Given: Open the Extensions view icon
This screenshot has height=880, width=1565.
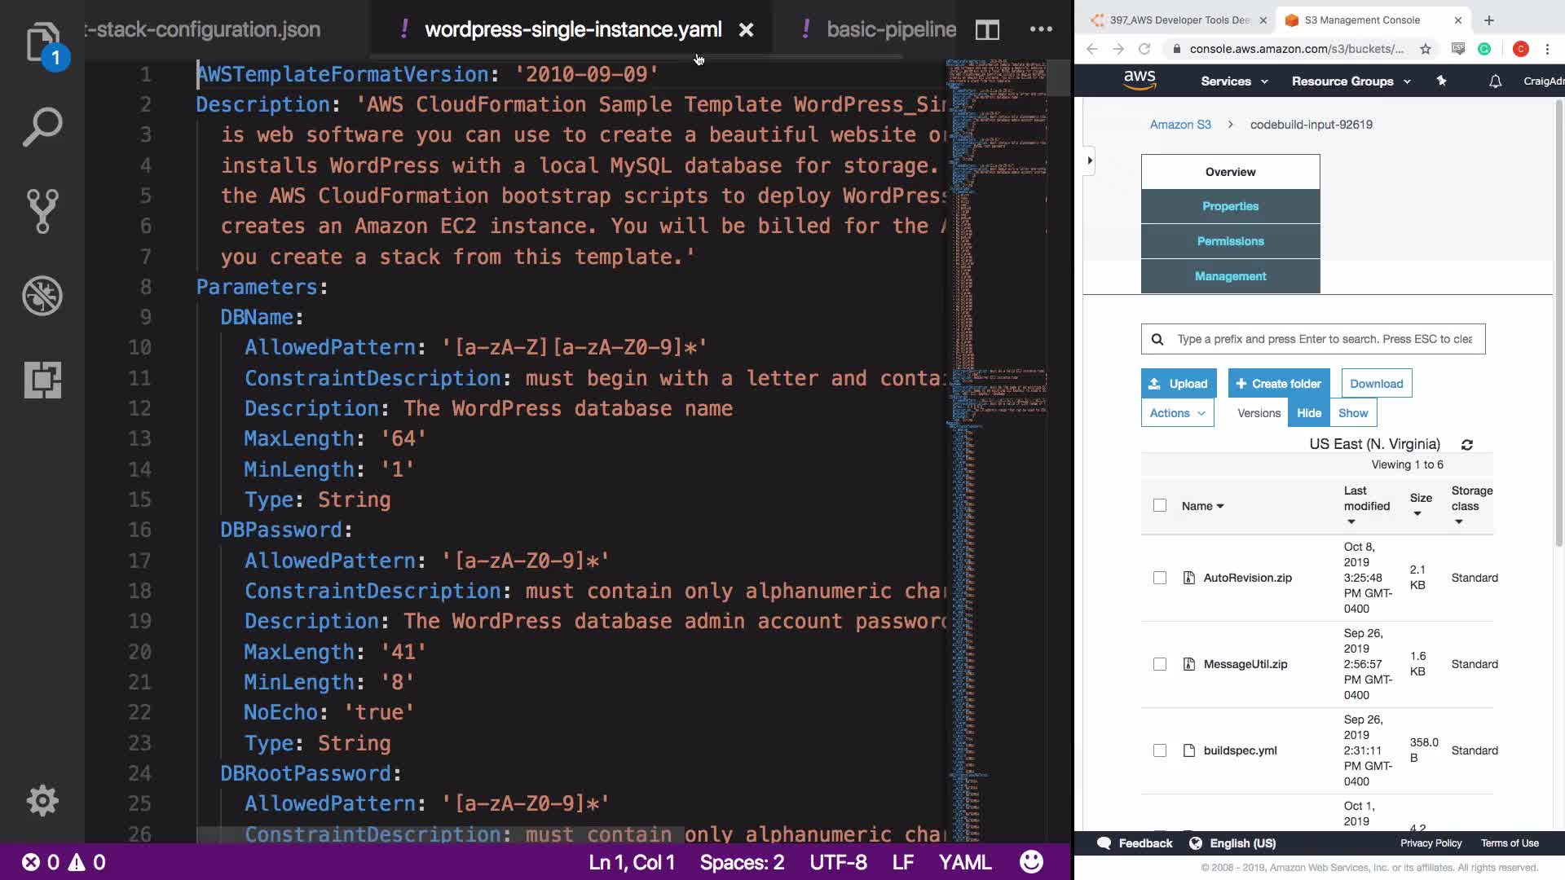Looking at the screenshot, I should tap(42, 380).
